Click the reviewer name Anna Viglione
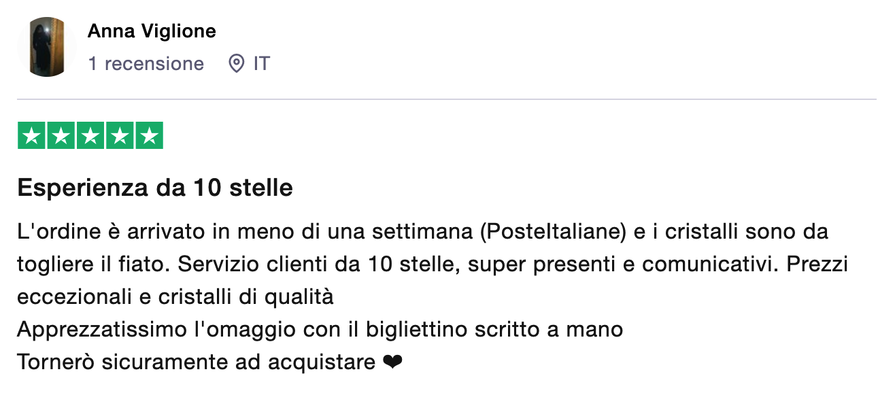Viewport: 895px width, 393px height. point(152,31)
